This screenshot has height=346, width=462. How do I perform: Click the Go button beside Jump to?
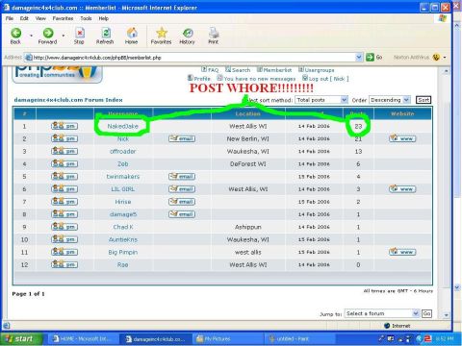click(426, 313)
